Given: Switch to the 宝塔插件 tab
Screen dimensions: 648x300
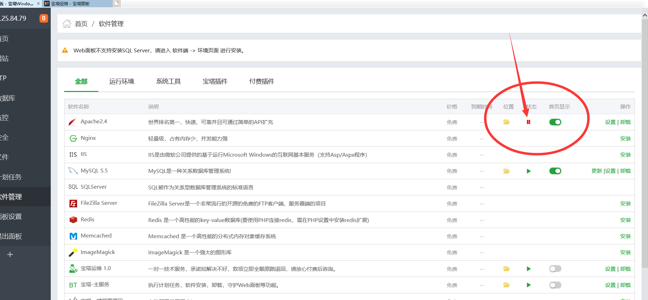Looking at the screenshot, I should coord(215,81).
